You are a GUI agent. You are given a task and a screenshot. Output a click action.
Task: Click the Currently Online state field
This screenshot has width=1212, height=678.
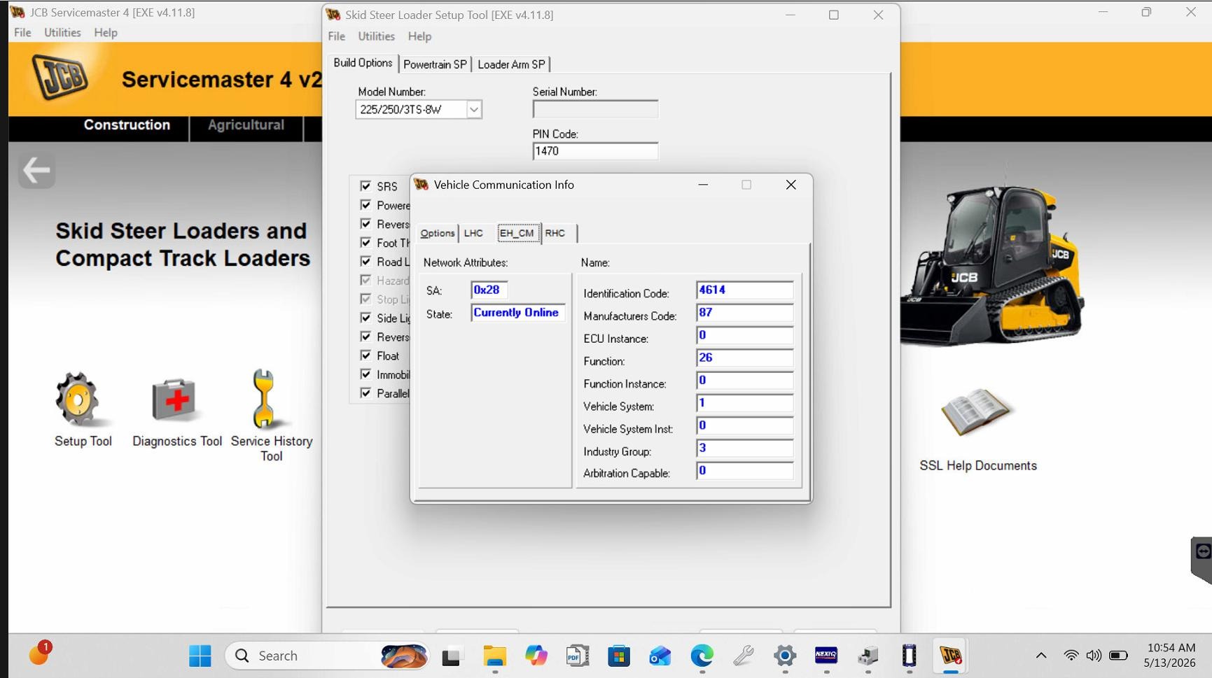[x=517, y=313]
